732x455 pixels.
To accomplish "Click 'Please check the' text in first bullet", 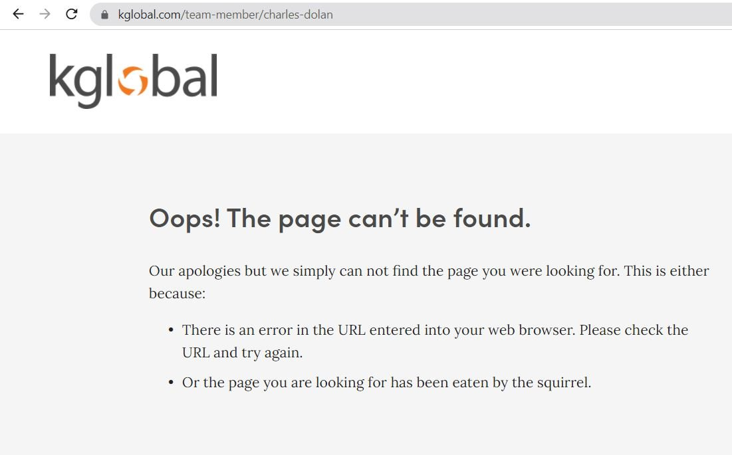I will 634,330.
